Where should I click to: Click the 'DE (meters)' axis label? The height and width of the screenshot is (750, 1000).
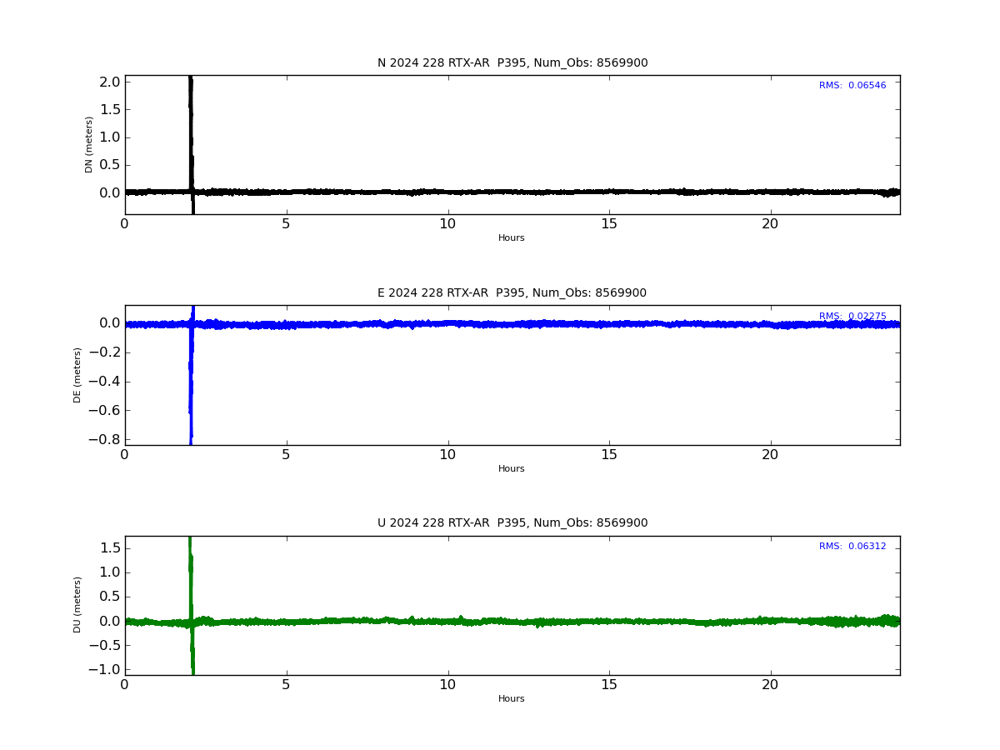click(x=77, y=375)
